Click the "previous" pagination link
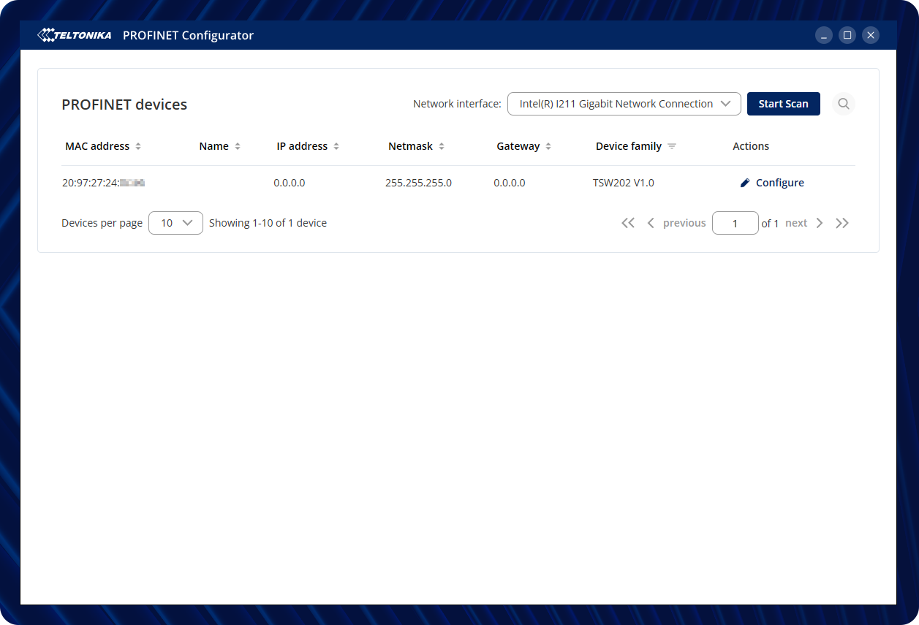The height and width of the screenshot is (625, 919). [684, 223]
